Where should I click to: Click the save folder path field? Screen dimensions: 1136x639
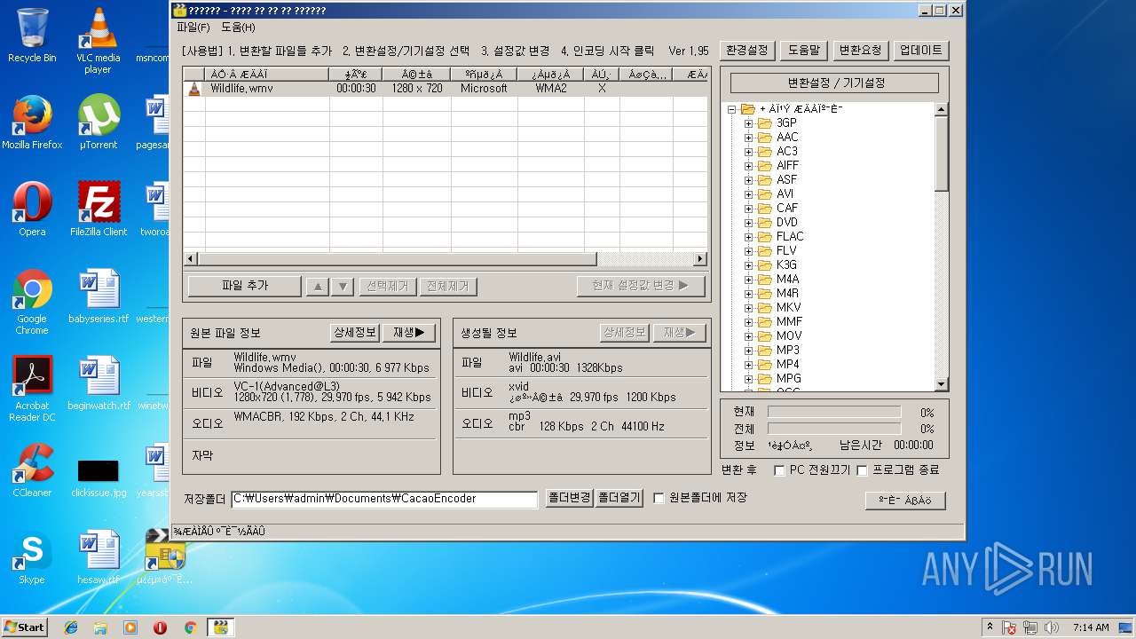click(384, 499)
